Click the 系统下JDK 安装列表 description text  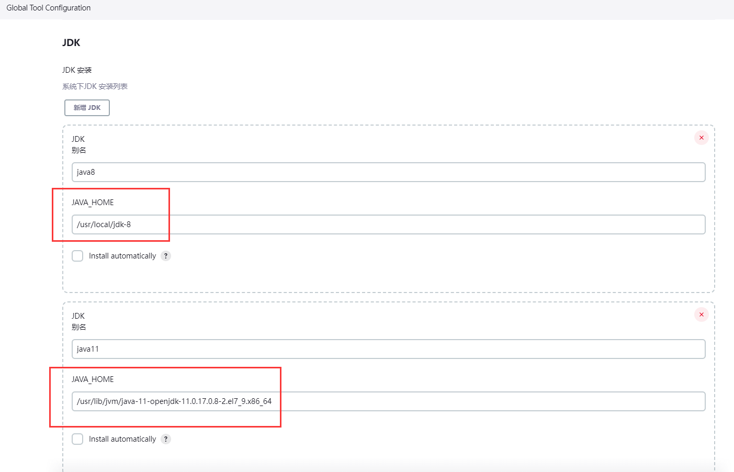95,86
